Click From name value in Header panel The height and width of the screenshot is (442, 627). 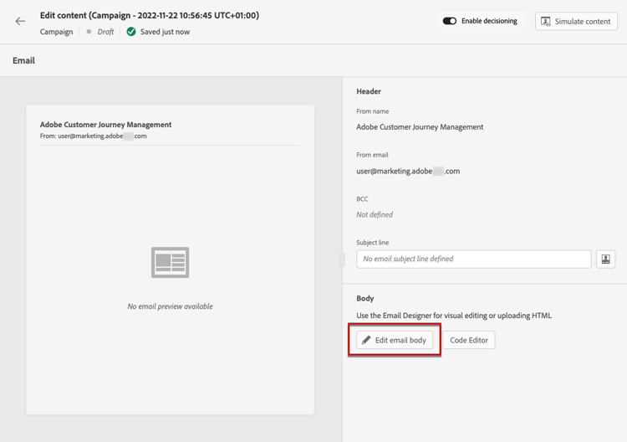[x=420, y=127]
